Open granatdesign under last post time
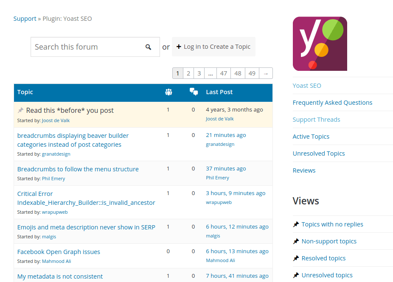 click(220, 145)
